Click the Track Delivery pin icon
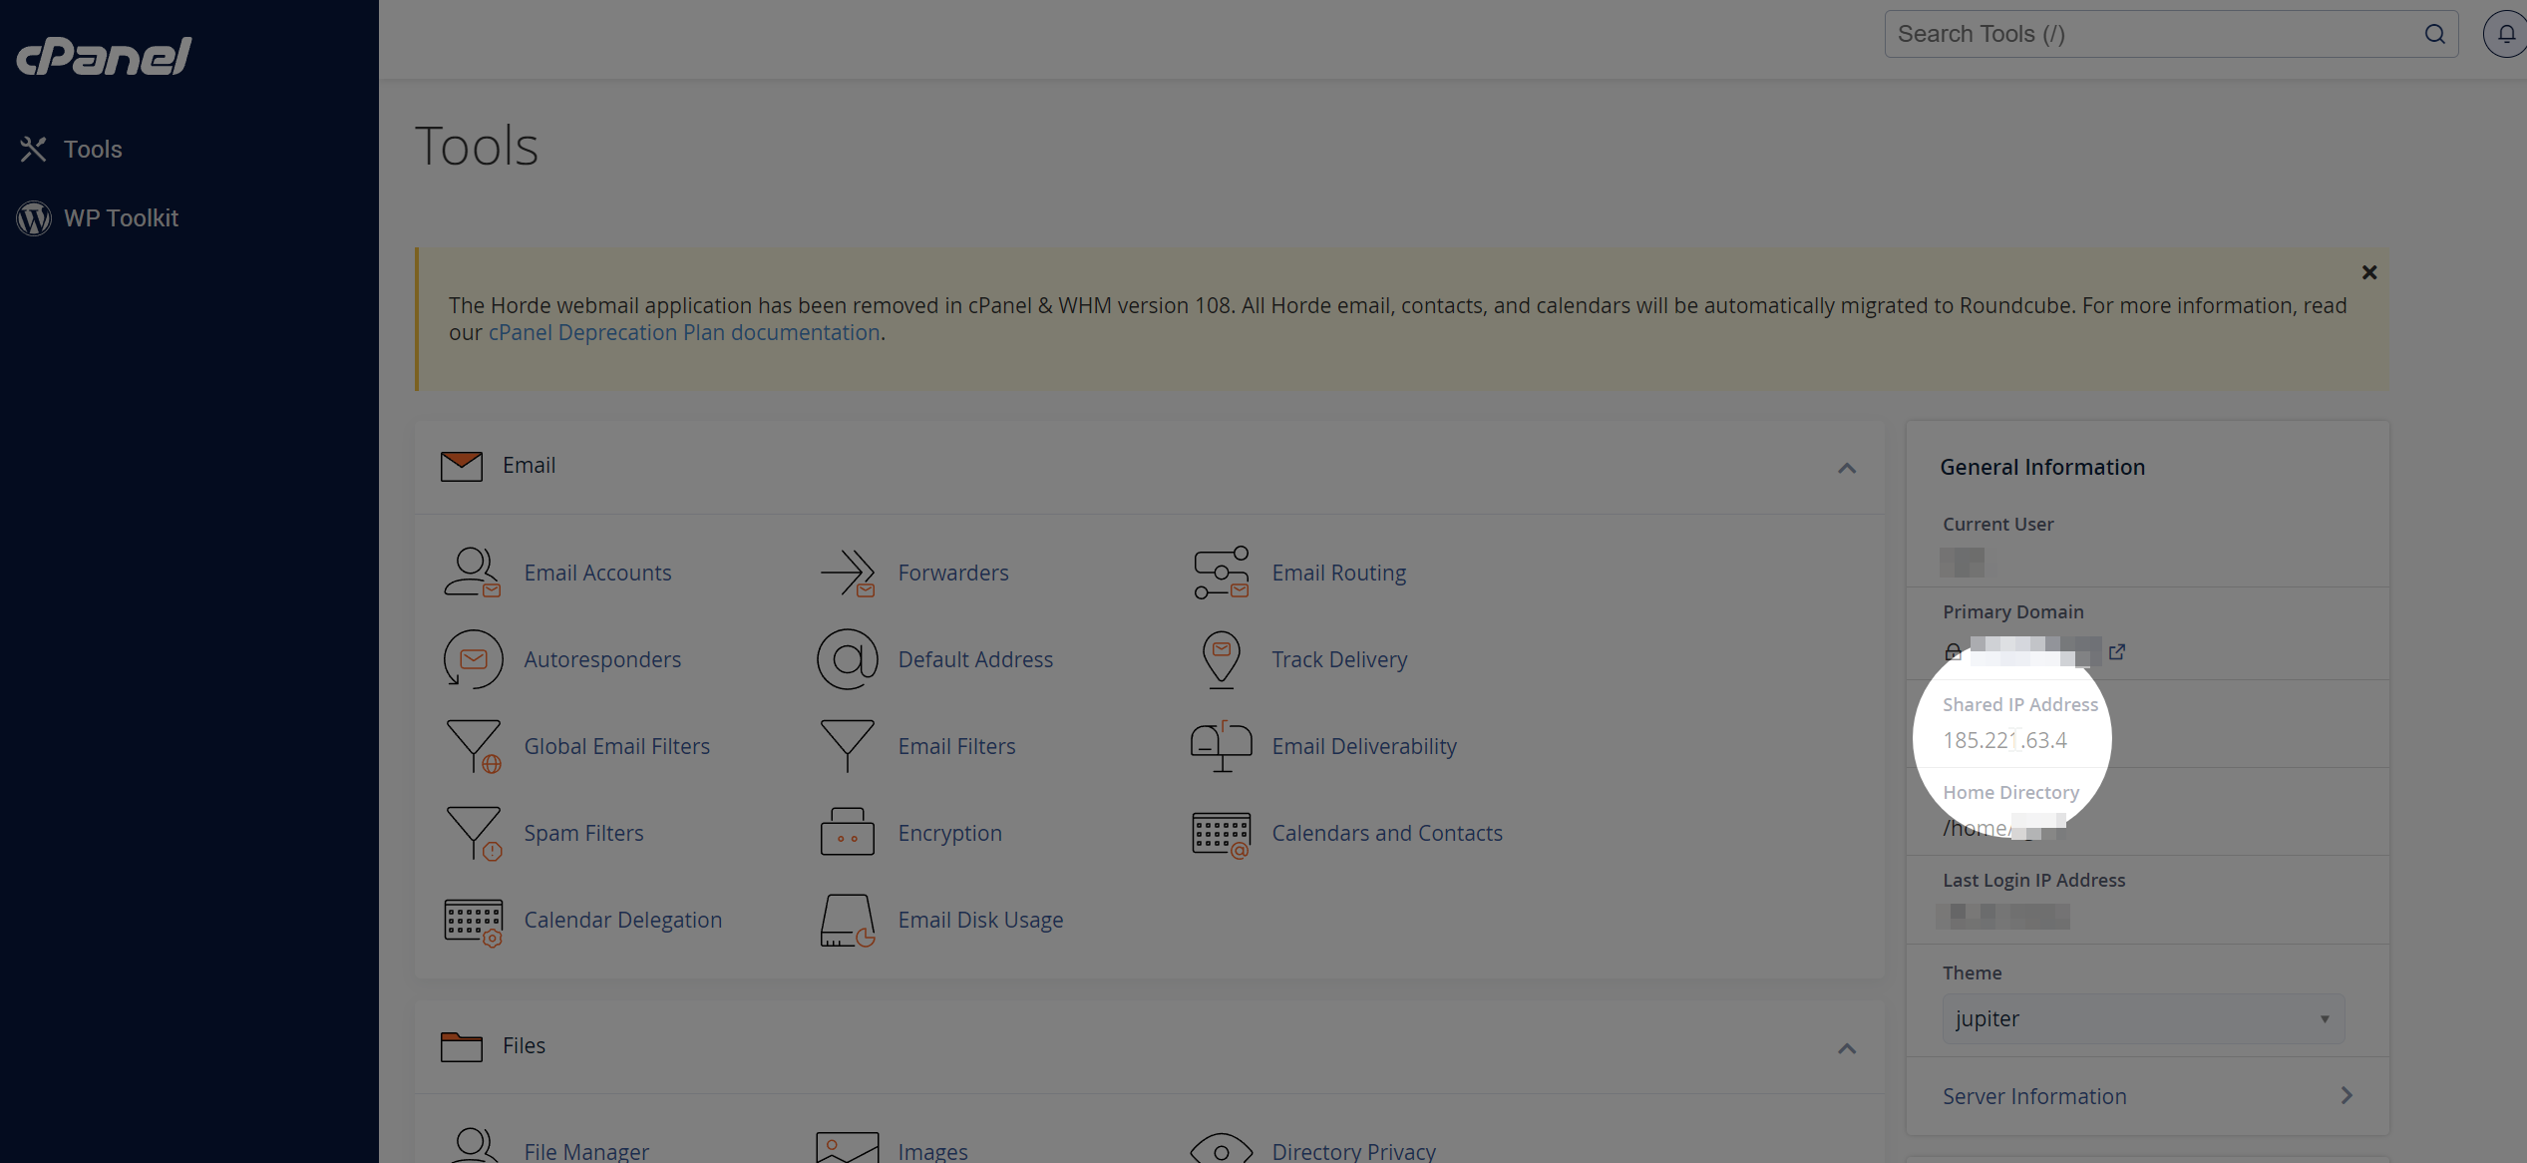This screenshot has width=2527, height=1163. click(x=1221, y=659)
